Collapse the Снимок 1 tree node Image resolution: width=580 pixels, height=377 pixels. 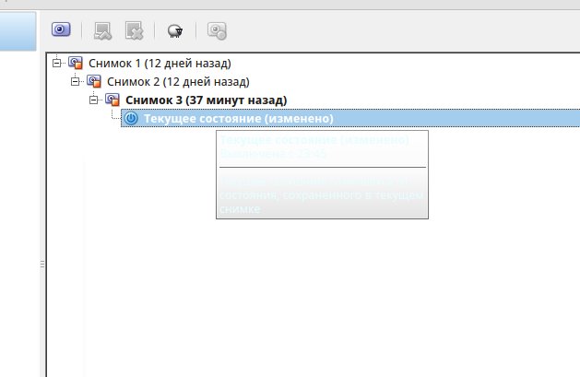pos(56,63)
